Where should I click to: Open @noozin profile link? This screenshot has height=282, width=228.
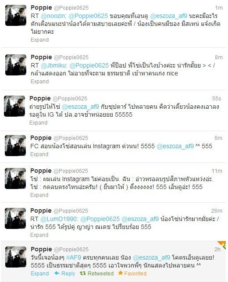pyautogui.click(x=53, y=16)
